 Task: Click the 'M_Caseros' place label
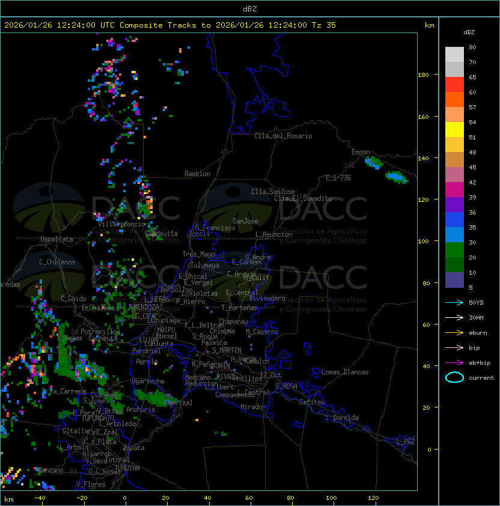[x=262, y=331]
